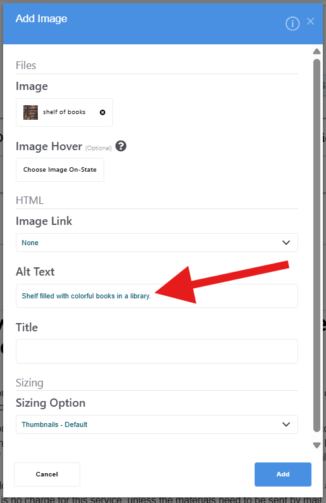The width and height of the screenshot is (326, 503).
Task: Click the Sizing section heading
Action: coord(30,383)
